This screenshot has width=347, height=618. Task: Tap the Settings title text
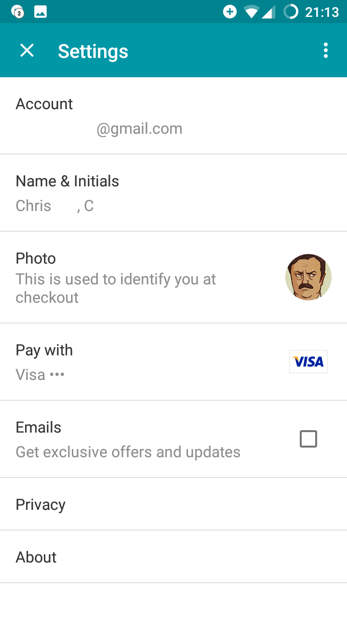pyautogui.click(x=93, y=51)
